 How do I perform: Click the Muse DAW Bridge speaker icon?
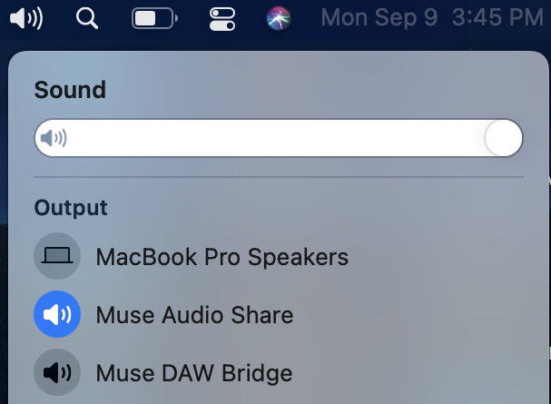57,372
